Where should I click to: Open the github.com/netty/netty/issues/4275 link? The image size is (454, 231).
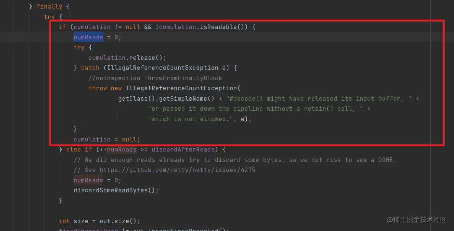[x=178, y=170]
